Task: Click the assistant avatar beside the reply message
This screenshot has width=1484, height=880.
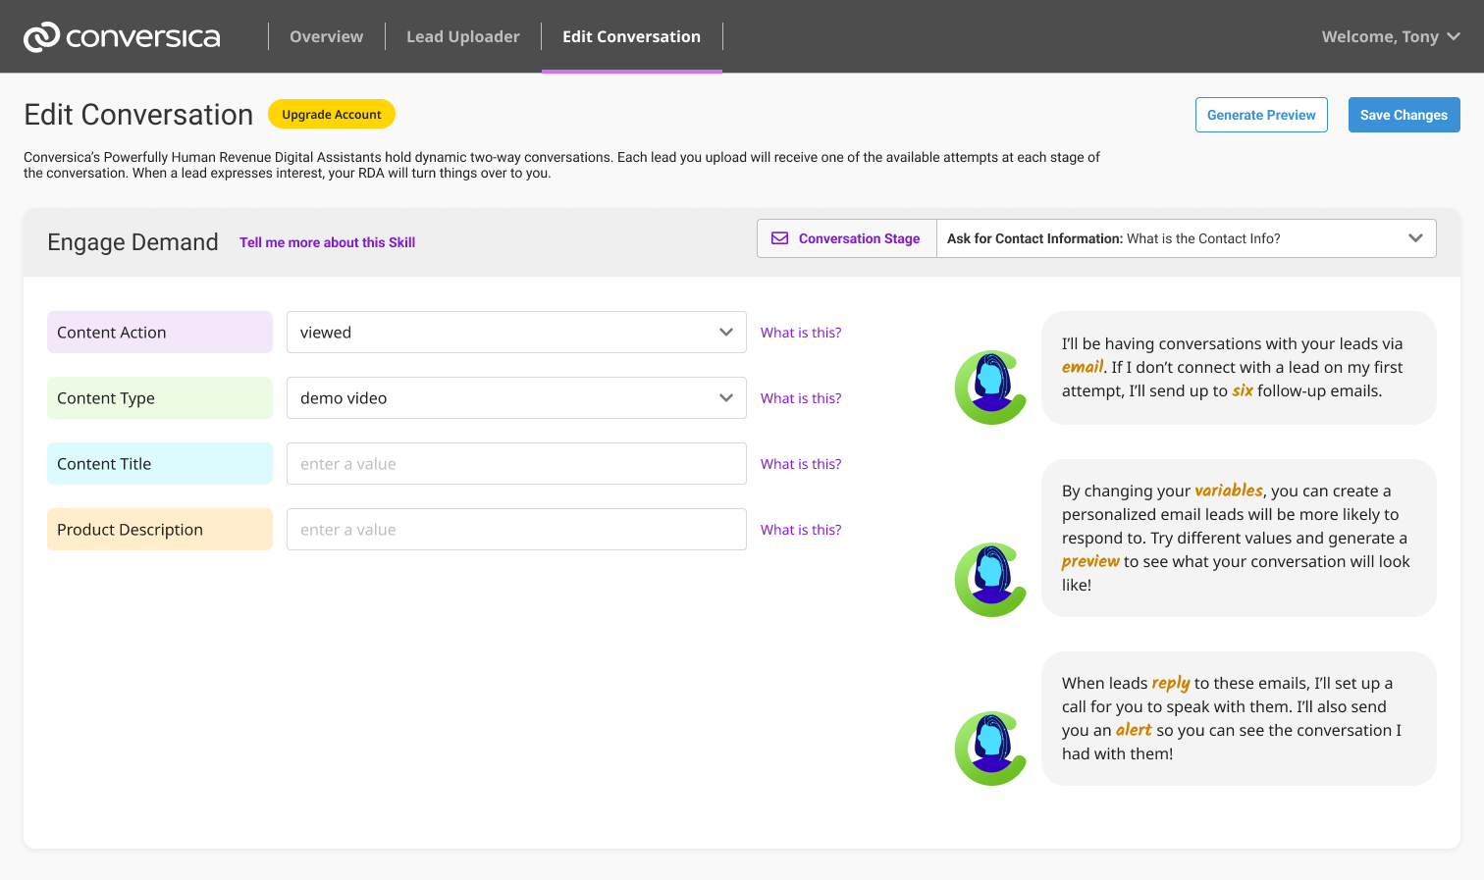Action: coord(990,749)
